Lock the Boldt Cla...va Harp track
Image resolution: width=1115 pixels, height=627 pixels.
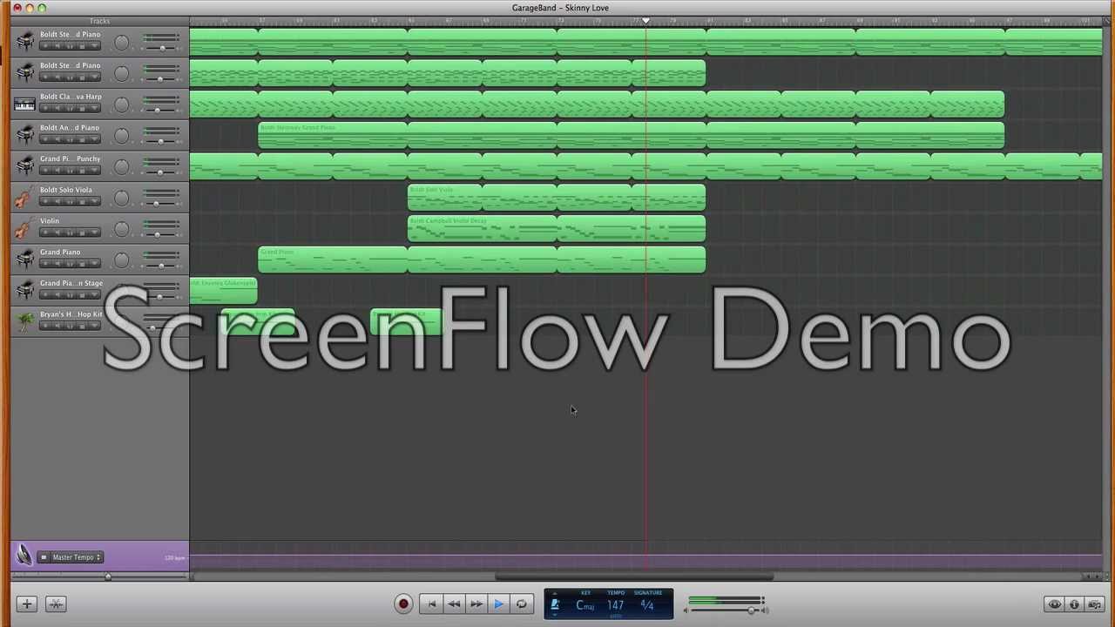[x=82, y=108]
